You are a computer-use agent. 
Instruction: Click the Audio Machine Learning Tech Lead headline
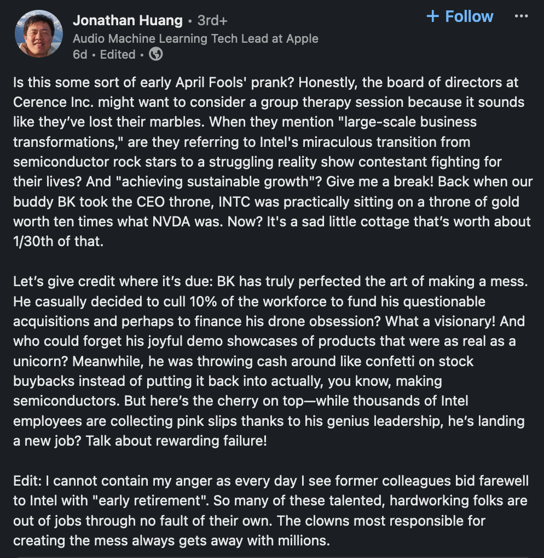[195, 38]
